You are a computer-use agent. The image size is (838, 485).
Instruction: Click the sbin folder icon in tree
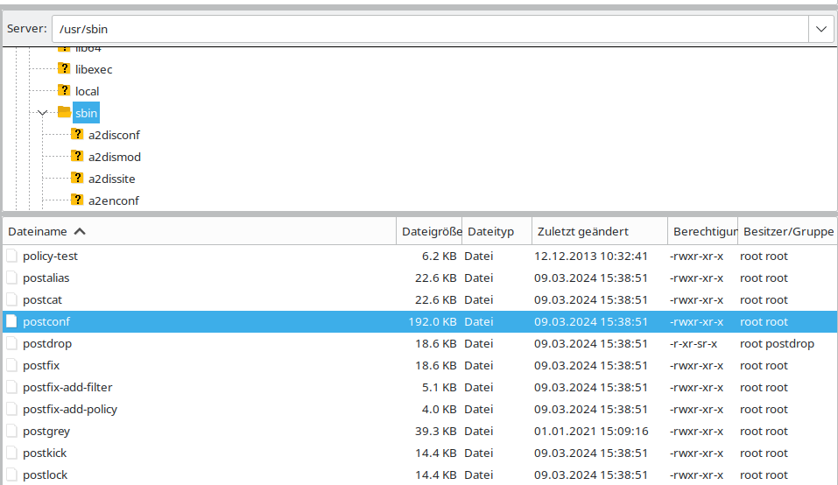[x=64, y=113]
